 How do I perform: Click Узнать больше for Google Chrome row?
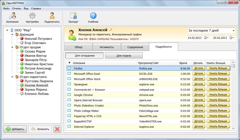tap(218, 95)
